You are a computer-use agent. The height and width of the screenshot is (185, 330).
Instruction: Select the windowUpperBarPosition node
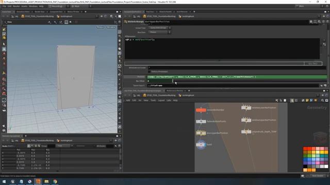pyautogui.click(x=246, y=120)
